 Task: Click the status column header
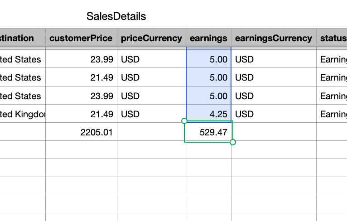pyautogui.click(x=333, y=38)
